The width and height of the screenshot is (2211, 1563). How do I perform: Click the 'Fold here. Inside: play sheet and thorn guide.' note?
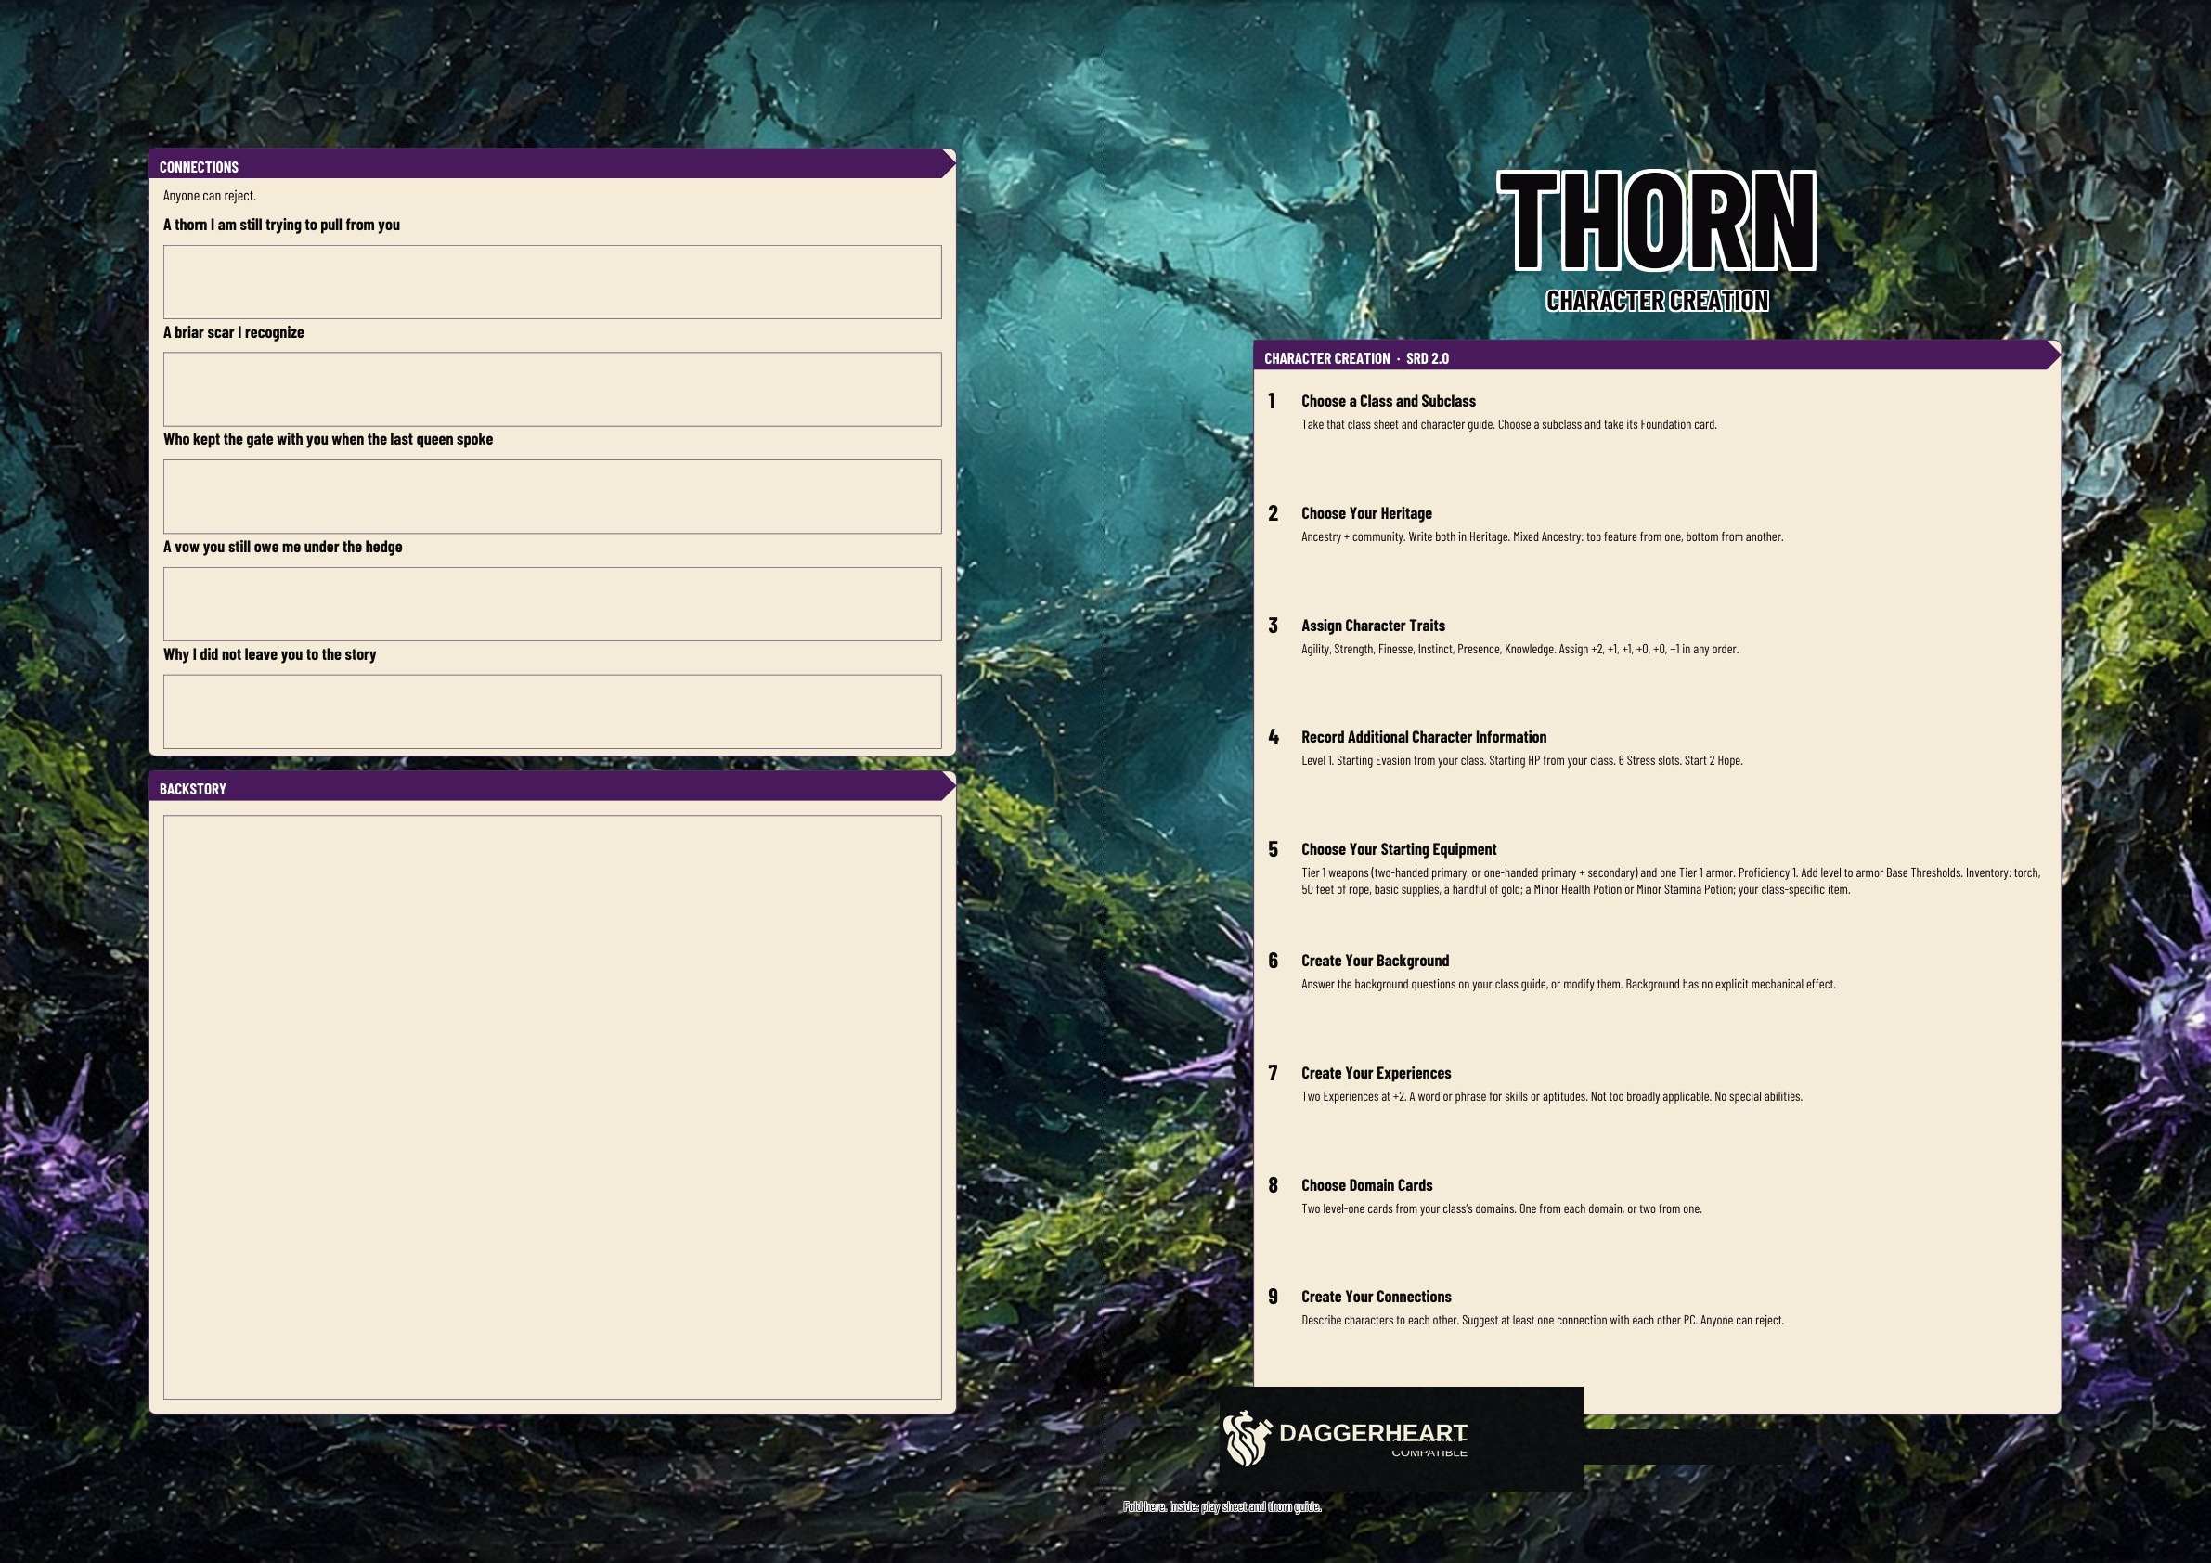point(1222,1506)
